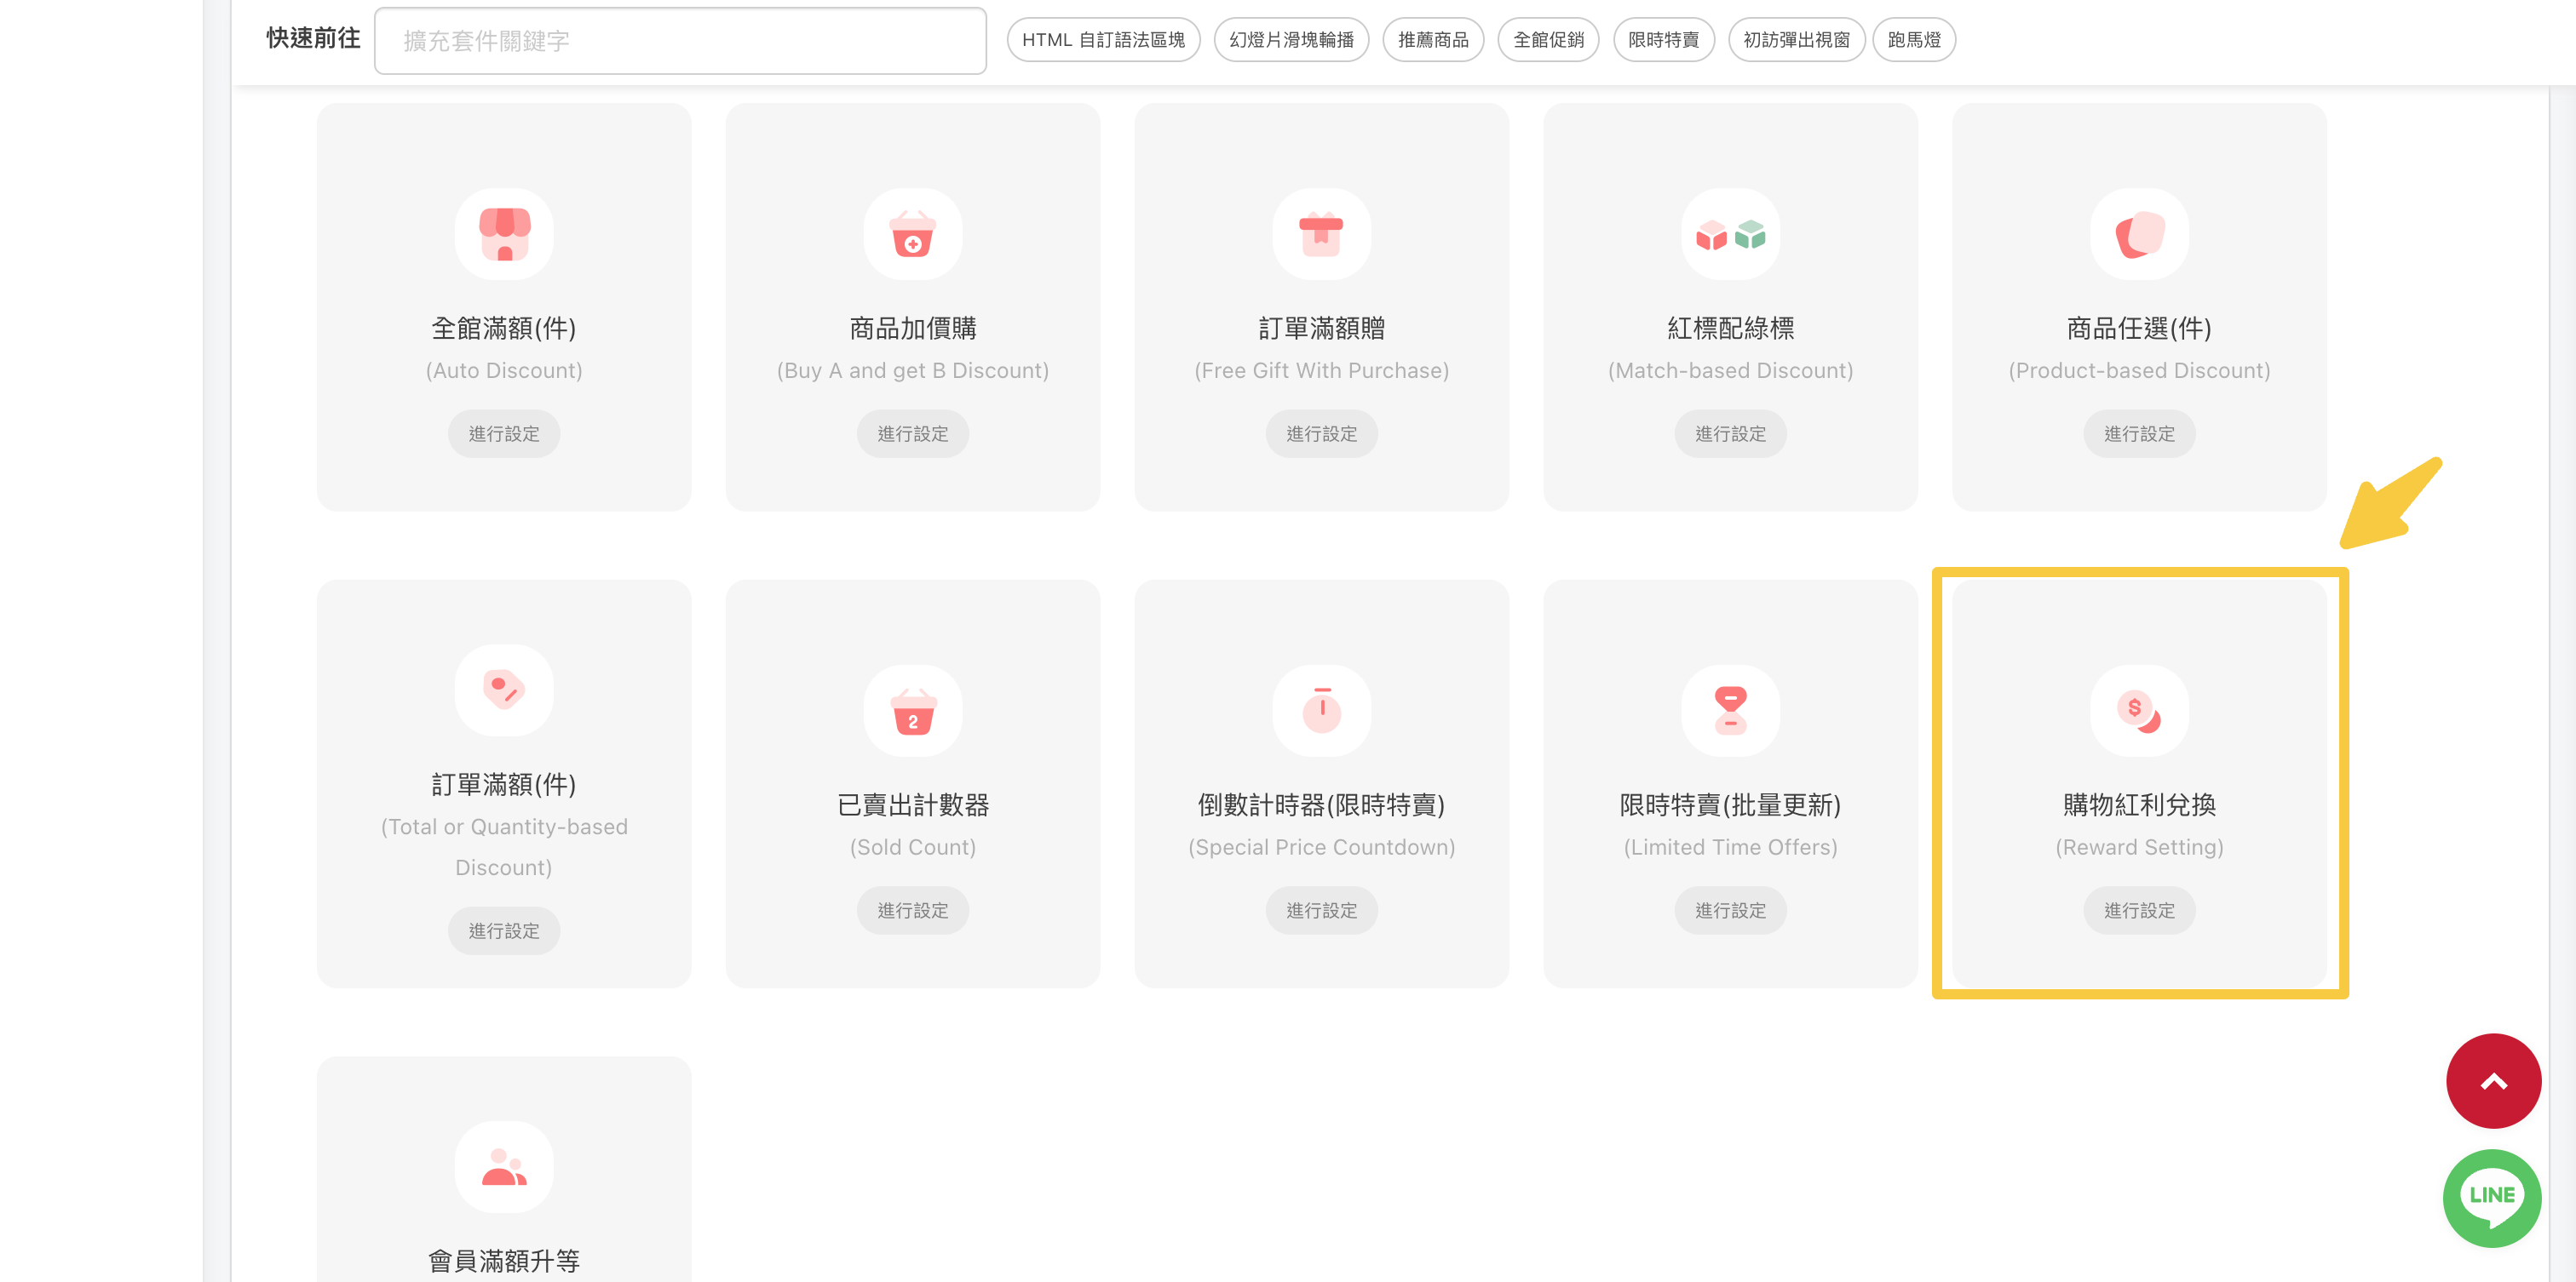
Task: Click the members icon for 會員滿額升等
Action: coord(504,1166)
